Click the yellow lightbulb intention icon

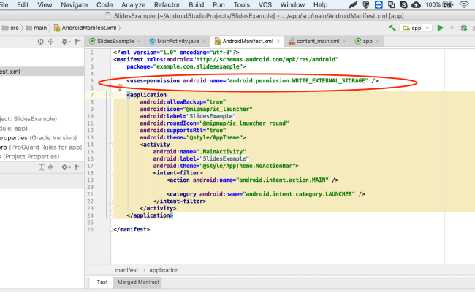[120, 88]
